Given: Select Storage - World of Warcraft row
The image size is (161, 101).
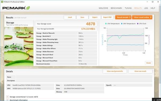Looking at the screenshot, I should coord(66,33).
